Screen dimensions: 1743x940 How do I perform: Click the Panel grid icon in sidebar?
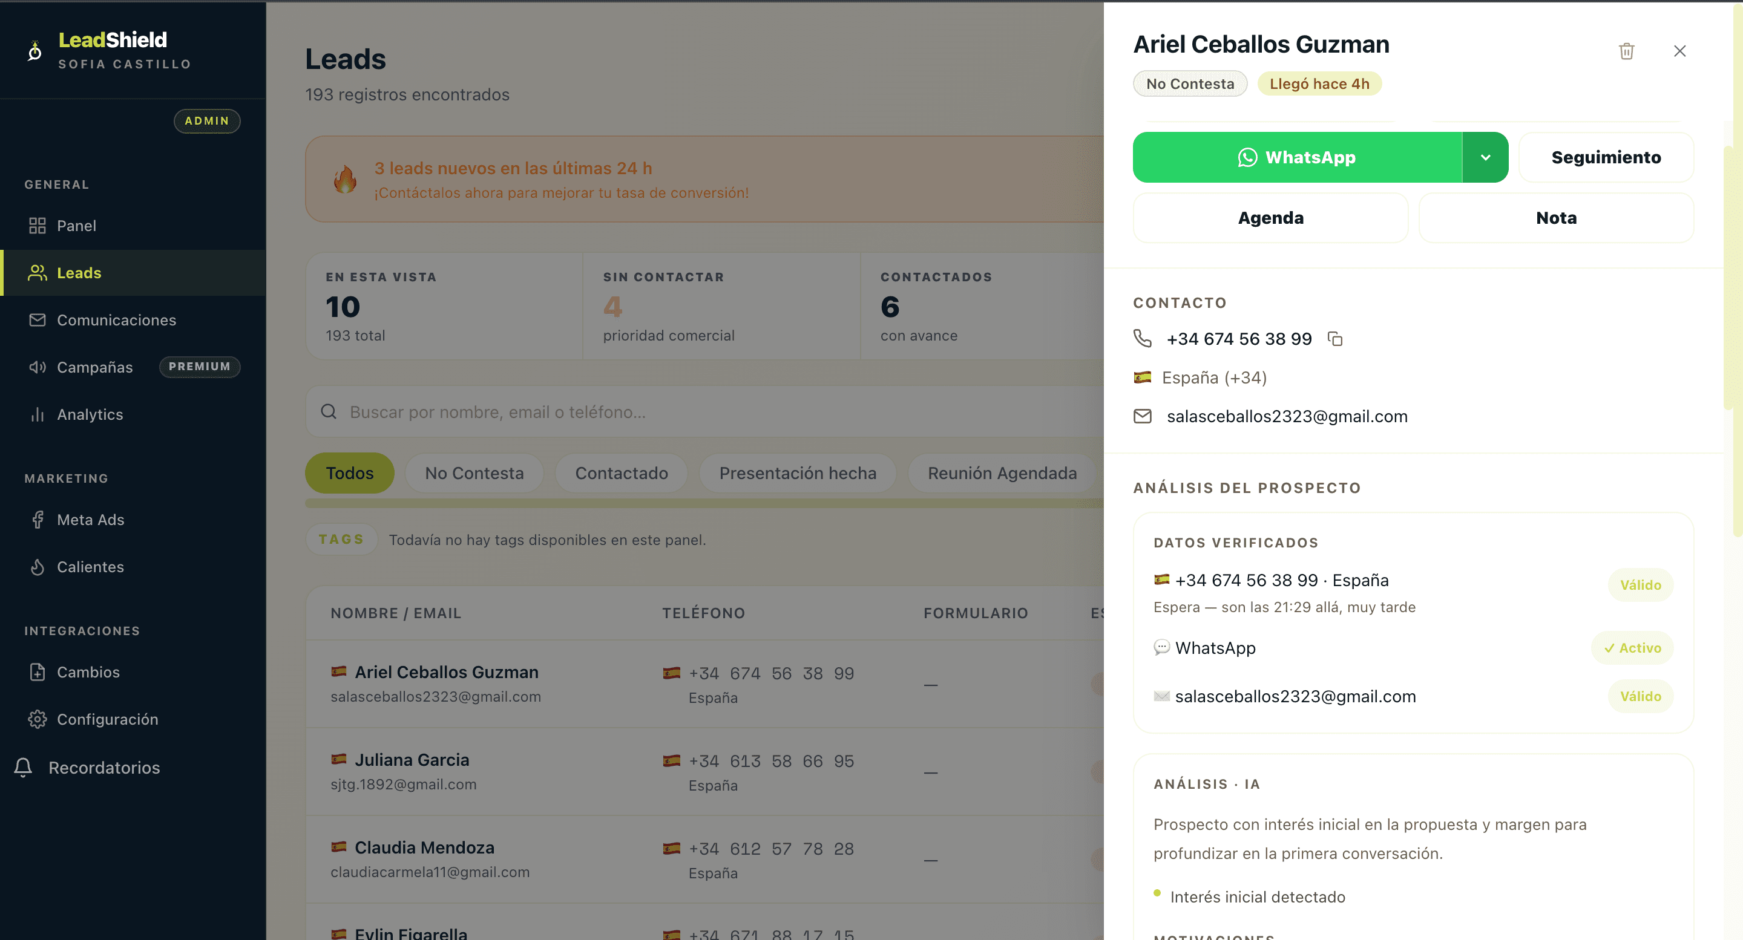tap(37, 225)
